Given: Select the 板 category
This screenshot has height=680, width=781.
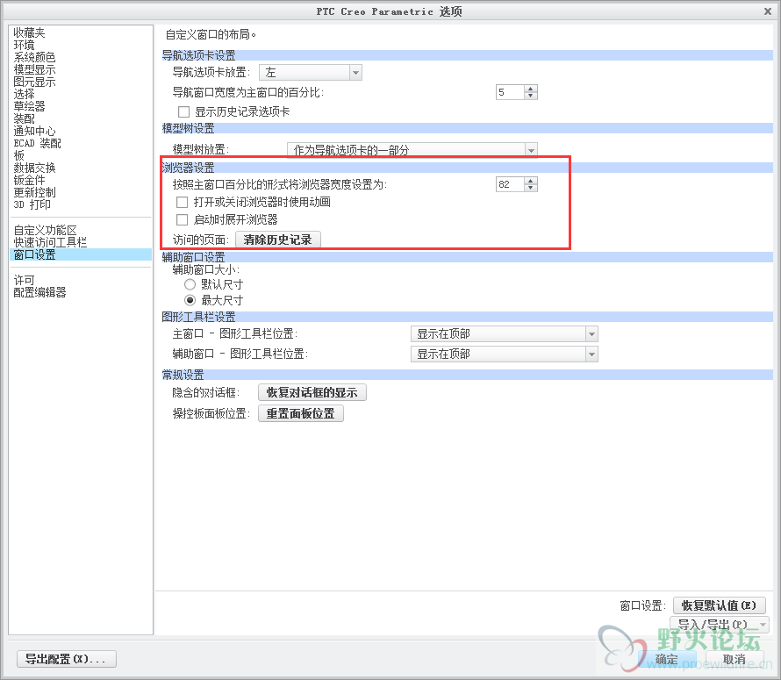Looking at the screenshot, I should tap(19, 155).
